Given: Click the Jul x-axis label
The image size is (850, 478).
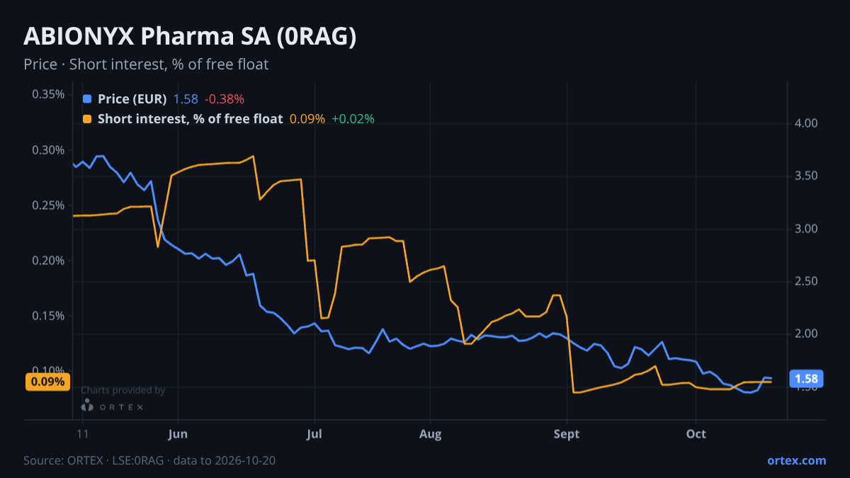Looking at the screenshot, I should tap(316, 434).
